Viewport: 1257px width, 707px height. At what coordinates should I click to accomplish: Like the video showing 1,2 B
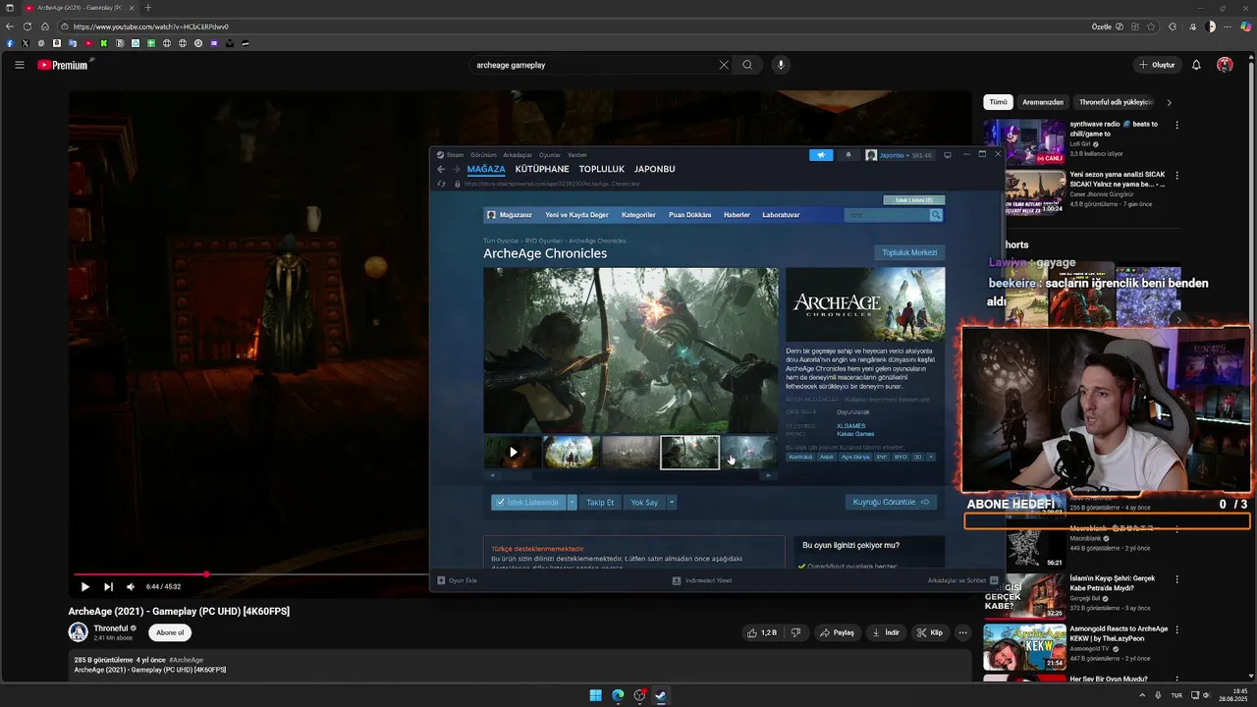point(762,632)
